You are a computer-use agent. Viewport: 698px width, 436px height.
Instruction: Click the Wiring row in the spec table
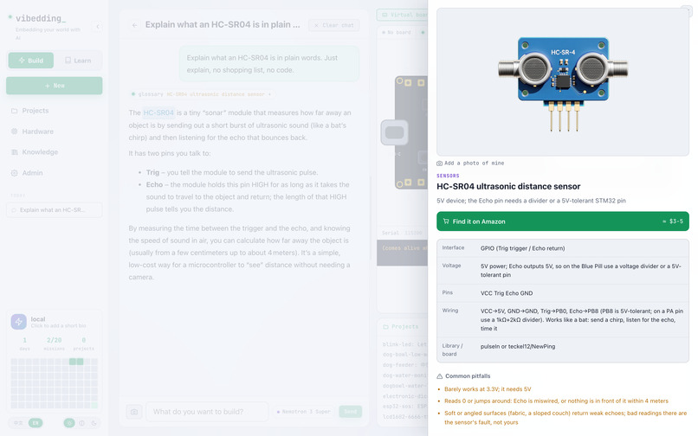(x=563, y=319)
